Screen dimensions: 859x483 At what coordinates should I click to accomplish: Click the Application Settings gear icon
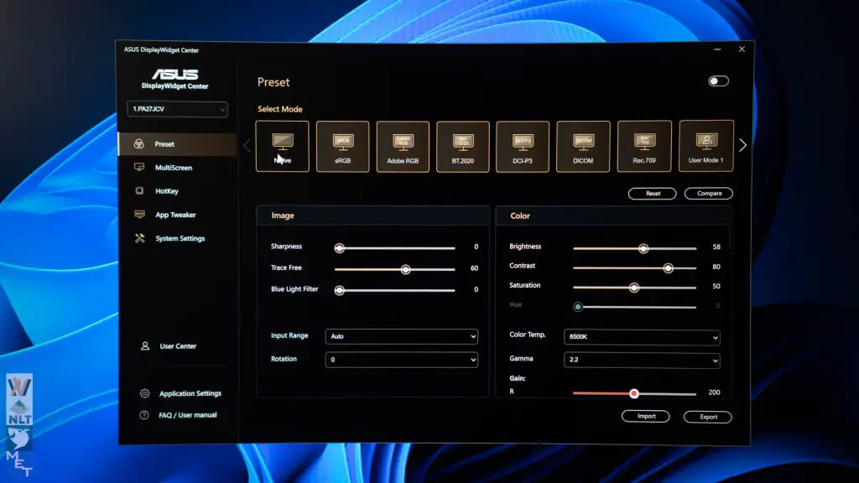(x=144, y=393)
